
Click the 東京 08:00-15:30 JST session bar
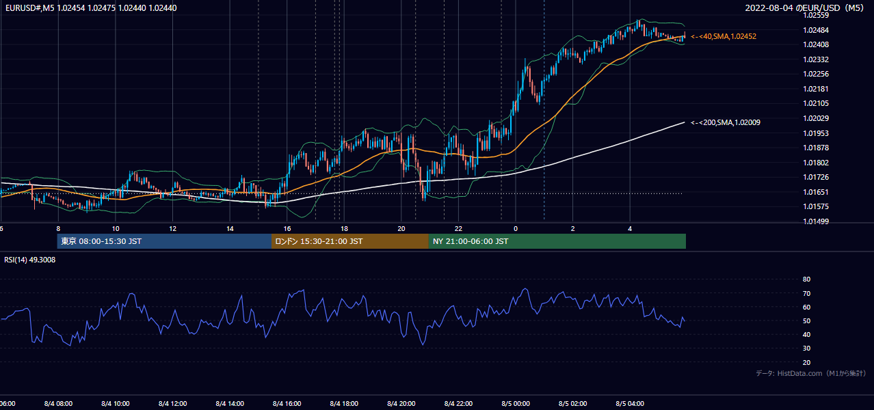[x=164, y=241]
